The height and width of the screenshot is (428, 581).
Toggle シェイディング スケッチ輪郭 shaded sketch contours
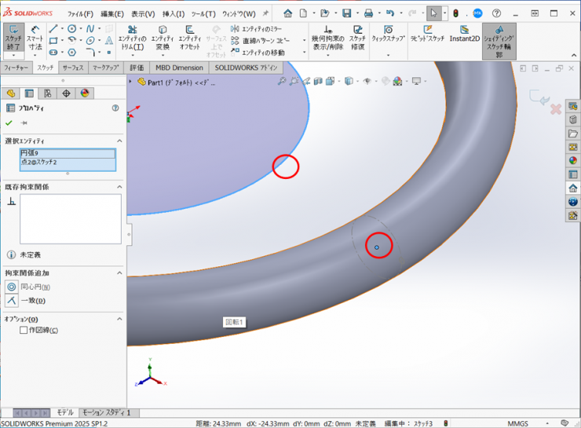pos(499,39)
